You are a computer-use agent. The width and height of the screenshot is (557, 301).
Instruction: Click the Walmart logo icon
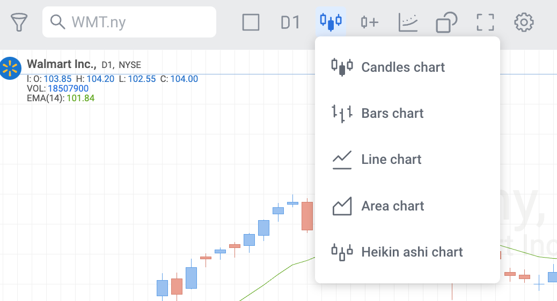(10, 68)
